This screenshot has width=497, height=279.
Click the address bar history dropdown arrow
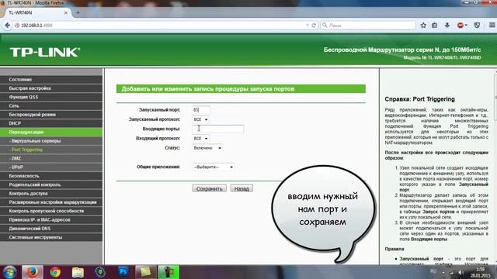tap(308, 26)
